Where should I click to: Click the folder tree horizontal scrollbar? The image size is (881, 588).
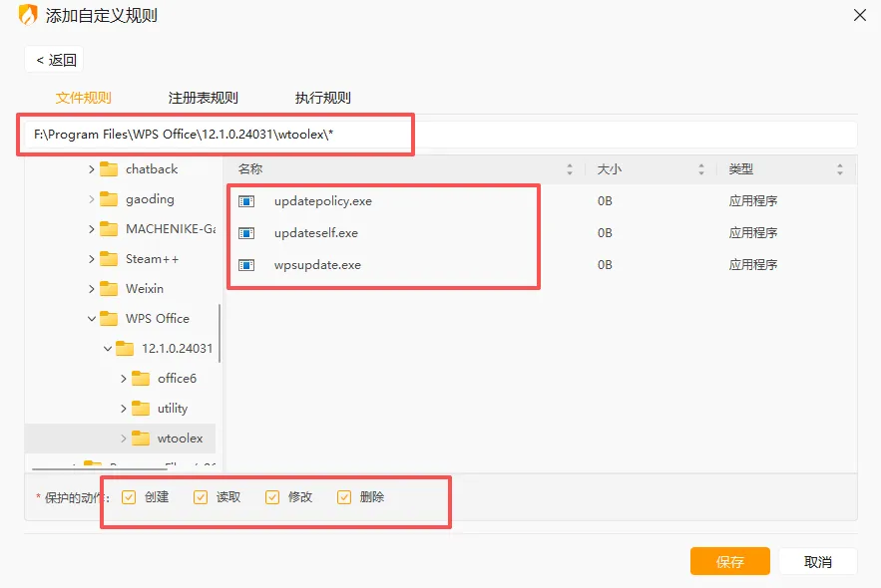(x=100, y=468)
